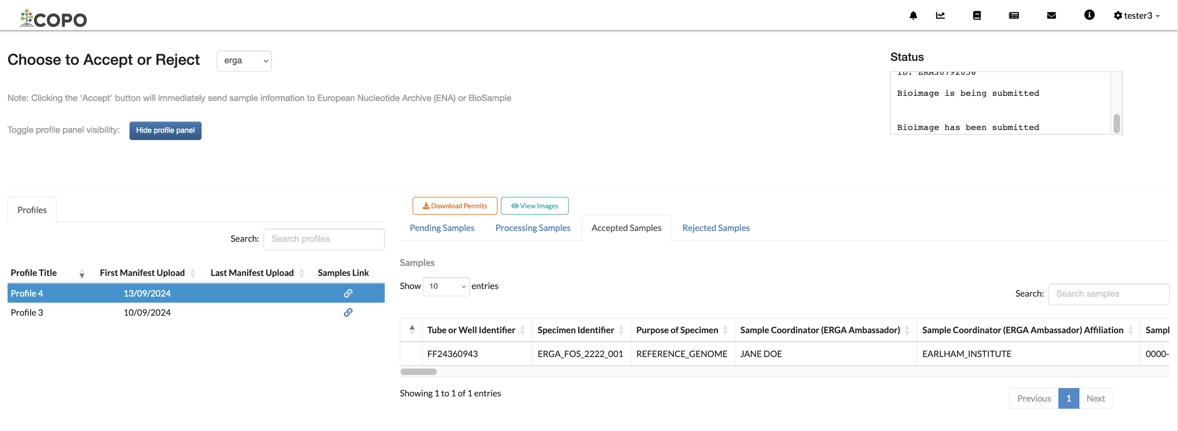This screenshot has height=431, width=1178.
Task: Open the documentation book icon
Action: click(x=977, y=16)
